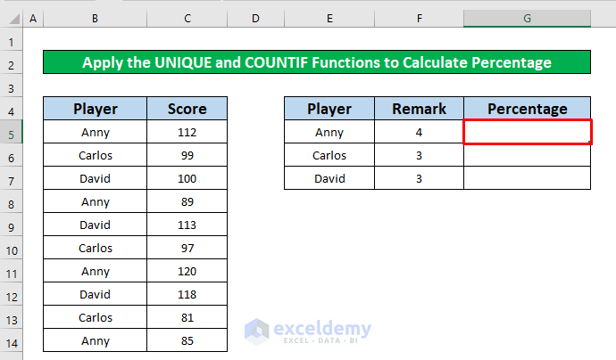Select the green title banner cell

click(317, 63)
